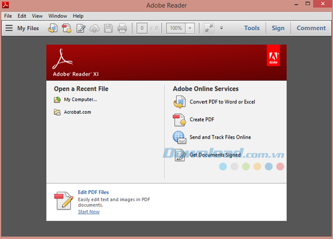The image size is (333, 239).
Task: Open the zoom level dropdown arrow
Action: point(190,28)
